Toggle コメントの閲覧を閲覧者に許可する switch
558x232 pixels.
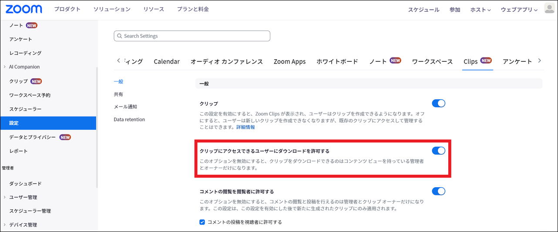pyautogui.click(x=438, y=191)
